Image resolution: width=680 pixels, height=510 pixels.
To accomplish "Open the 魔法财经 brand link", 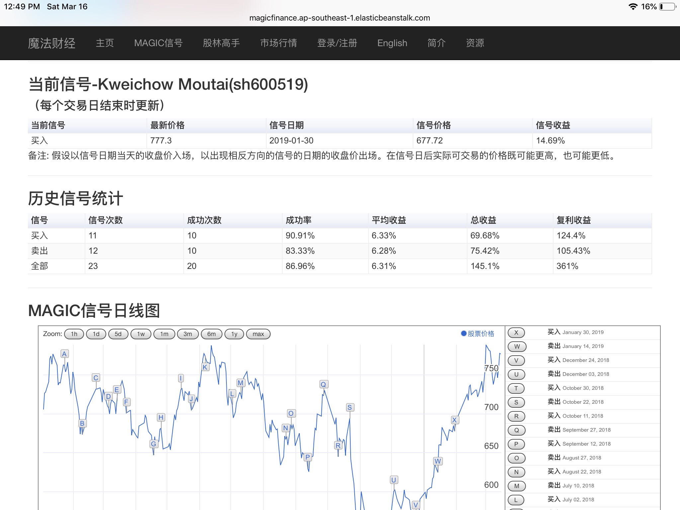I will coord(52,43).
